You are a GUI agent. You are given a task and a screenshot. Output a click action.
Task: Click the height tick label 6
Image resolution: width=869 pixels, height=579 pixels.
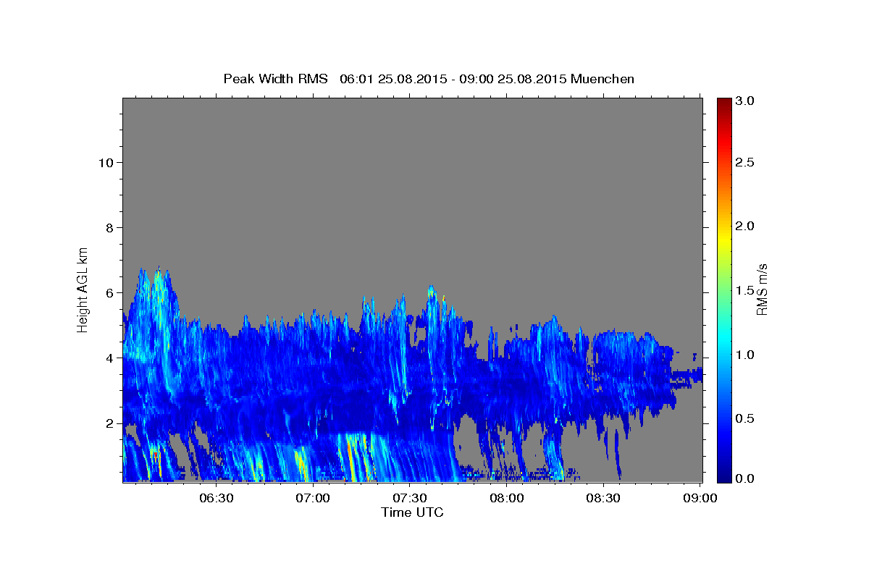point(112,293)
